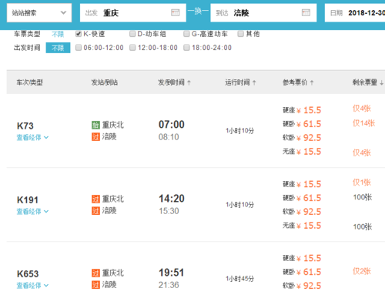Click the 15:30 arrival time of K191
This screenshot has width=385, height=295.
[x=169, y=211]
